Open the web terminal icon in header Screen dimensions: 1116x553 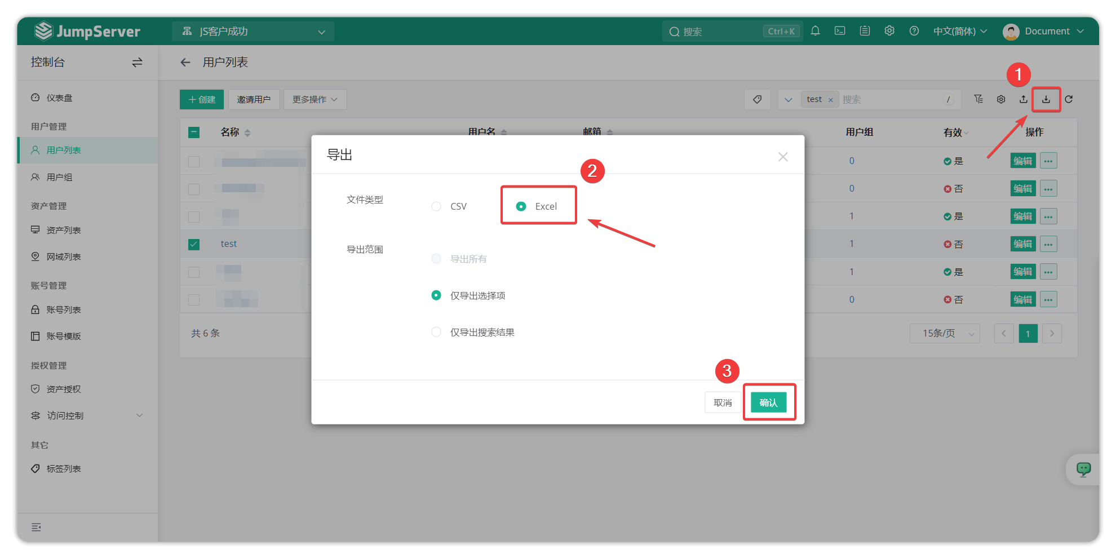tap(840, 31)
